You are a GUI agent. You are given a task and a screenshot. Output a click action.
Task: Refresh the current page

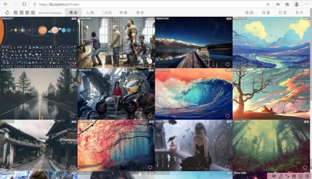[x=24, y=4]
